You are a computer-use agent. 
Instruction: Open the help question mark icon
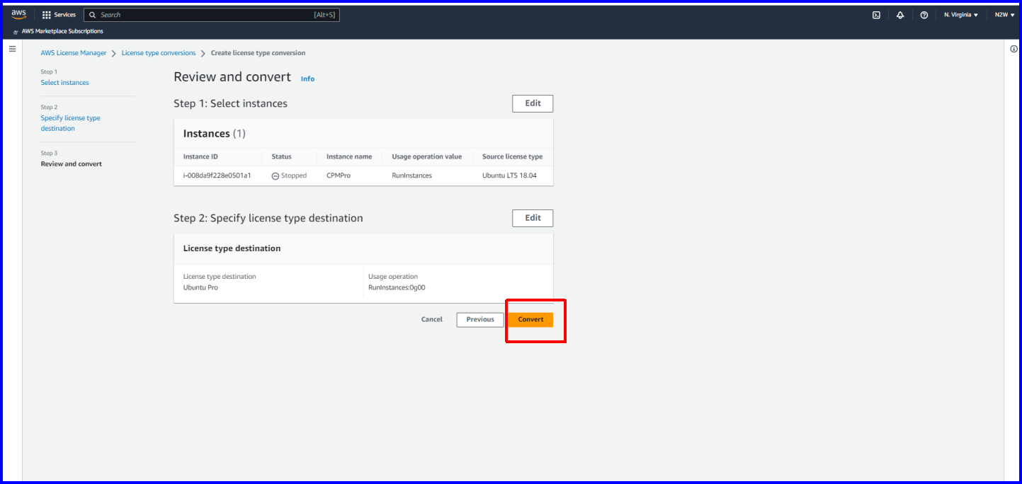924,15
